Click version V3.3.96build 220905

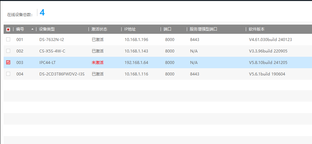click(x=268, y=51)
